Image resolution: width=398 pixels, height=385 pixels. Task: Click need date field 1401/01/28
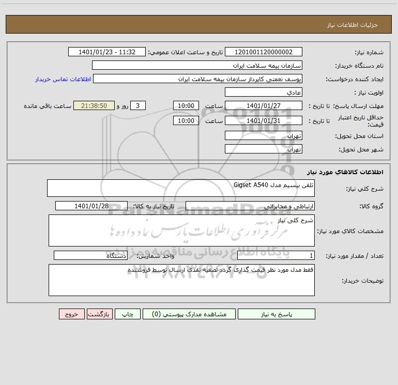point(91,206)
